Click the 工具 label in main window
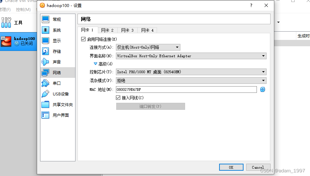 pyautogui.click(x=18, y=23)
